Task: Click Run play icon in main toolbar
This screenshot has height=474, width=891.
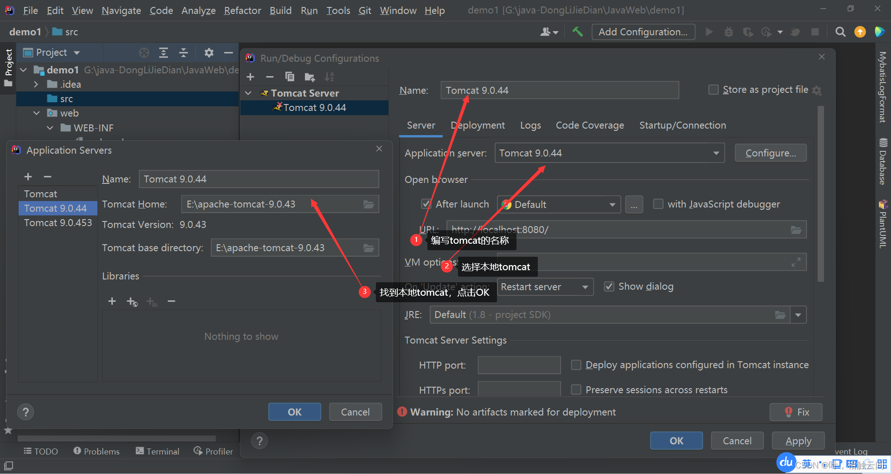Action: pos(709,32)
